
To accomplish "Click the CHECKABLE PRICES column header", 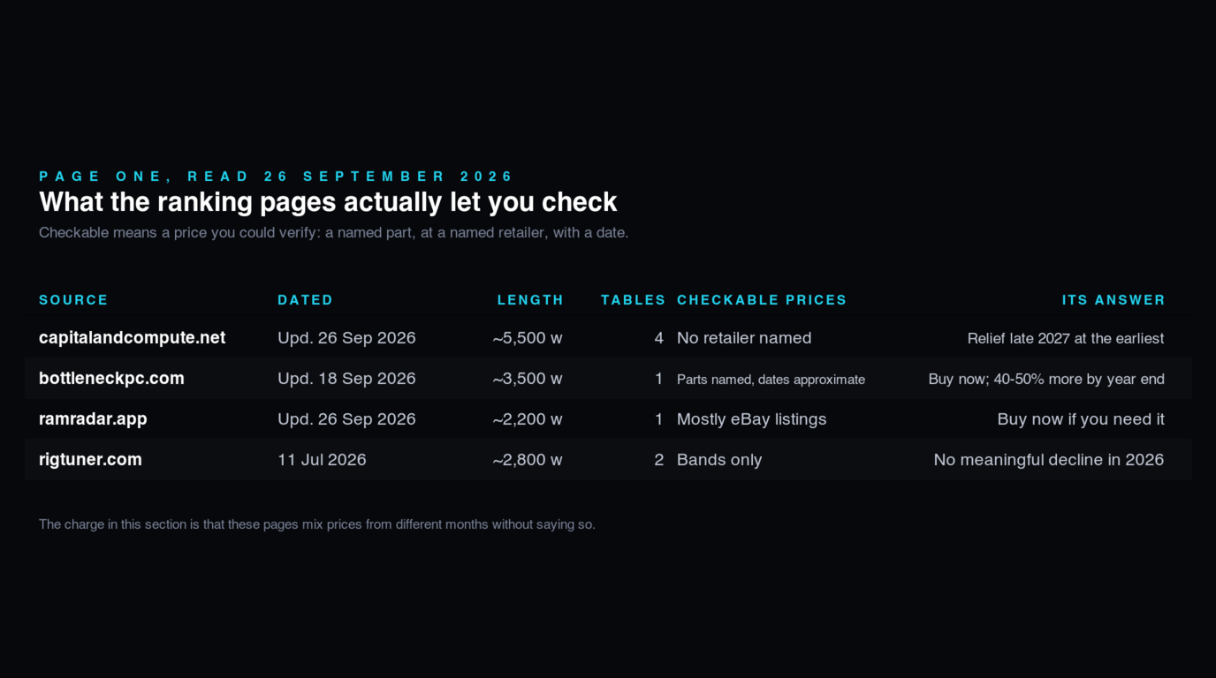I will [x=762, y=300].
